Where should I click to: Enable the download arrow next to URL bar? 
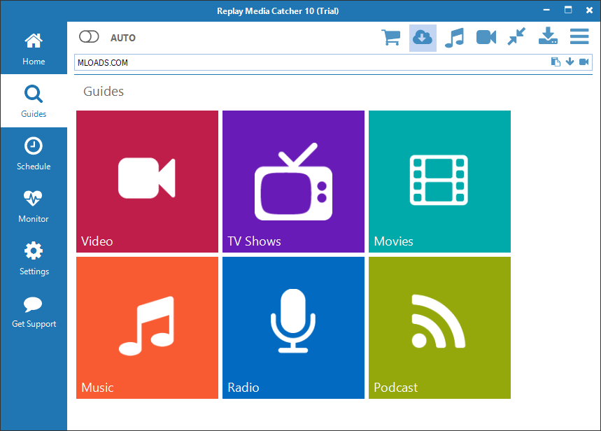pos(570,62)
